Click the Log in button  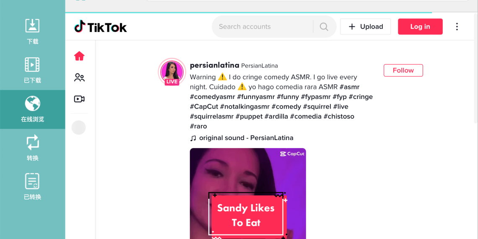(x=420, y=27)
